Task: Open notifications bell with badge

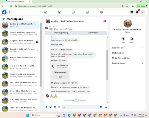Action: (x=137, y=12)
